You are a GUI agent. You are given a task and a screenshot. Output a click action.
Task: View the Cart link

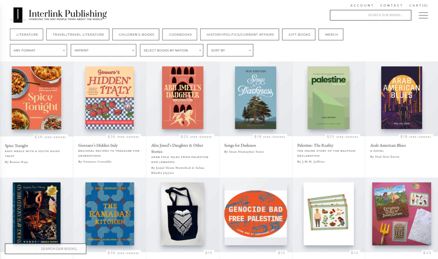click(418, 5)
